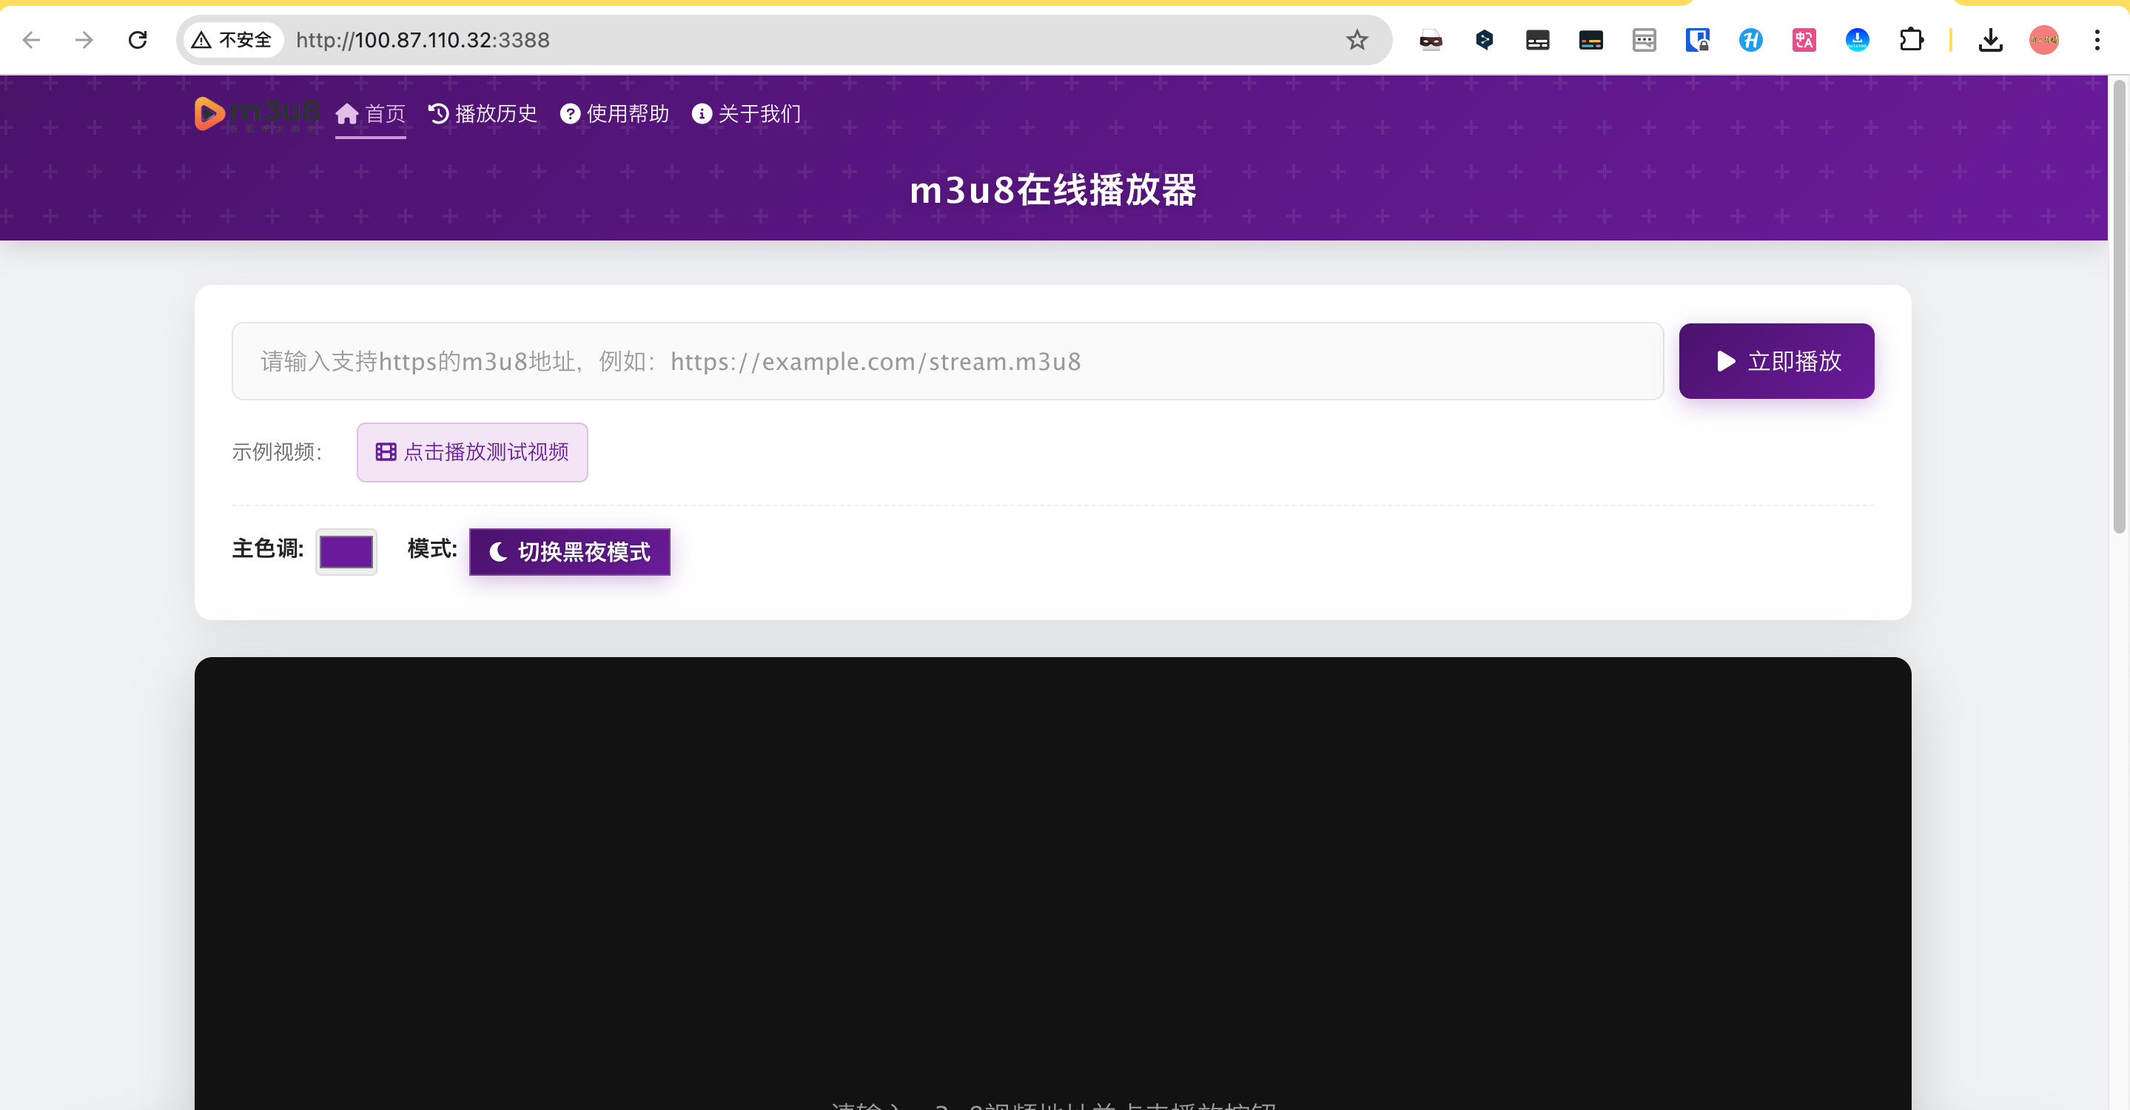Click the 立即播放 play button

1775,361
